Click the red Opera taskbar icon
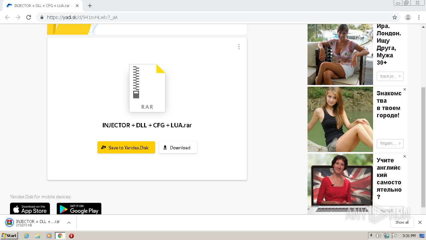426x240 pixels. coord(71,236)
